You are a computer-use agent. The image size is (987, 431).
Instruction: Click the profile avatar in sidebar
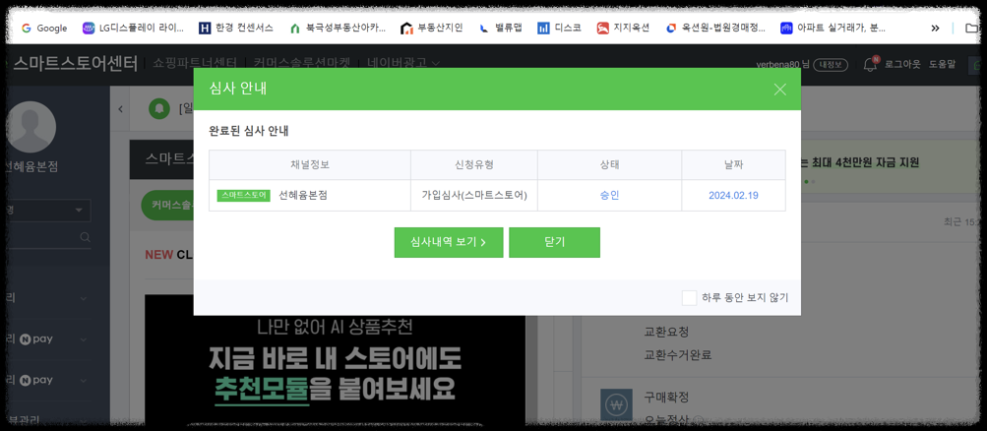[30, 126]
